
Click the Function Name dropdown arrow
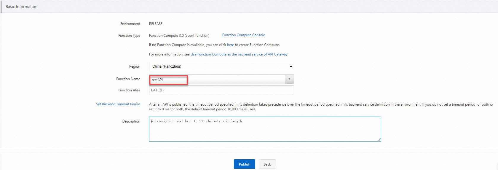pyautogui.click(x=289, y=79)
